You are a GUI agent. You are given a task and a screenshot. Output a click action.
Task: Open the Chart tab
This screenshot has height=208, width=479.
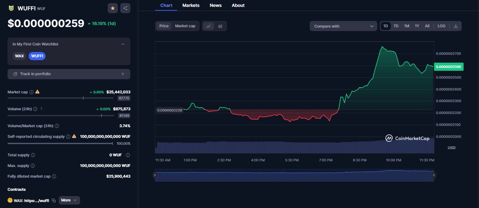tap(166, 5)
